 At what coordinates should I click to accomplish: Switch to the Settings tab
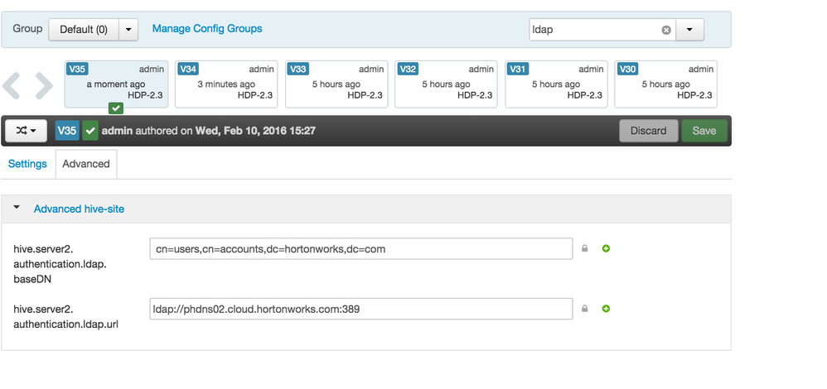pos(27,164)
